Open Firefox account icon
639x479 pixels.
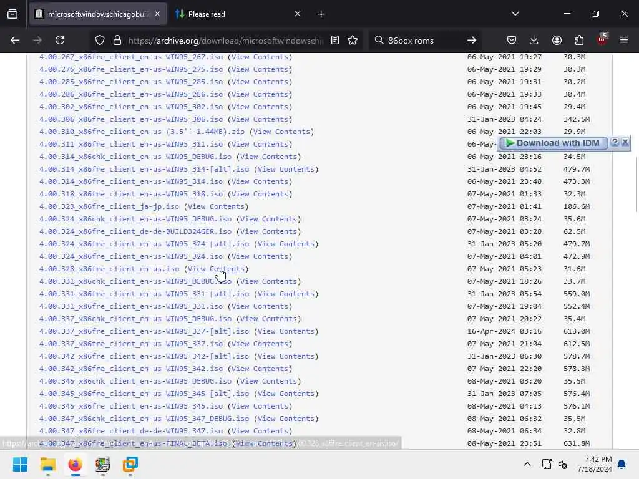[557, 40]
